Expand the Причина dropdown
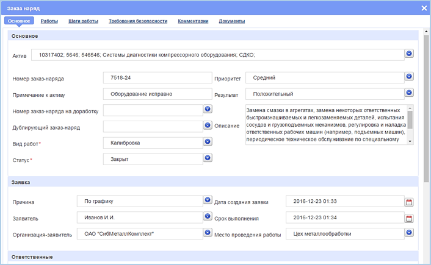 tap(208, 200)
